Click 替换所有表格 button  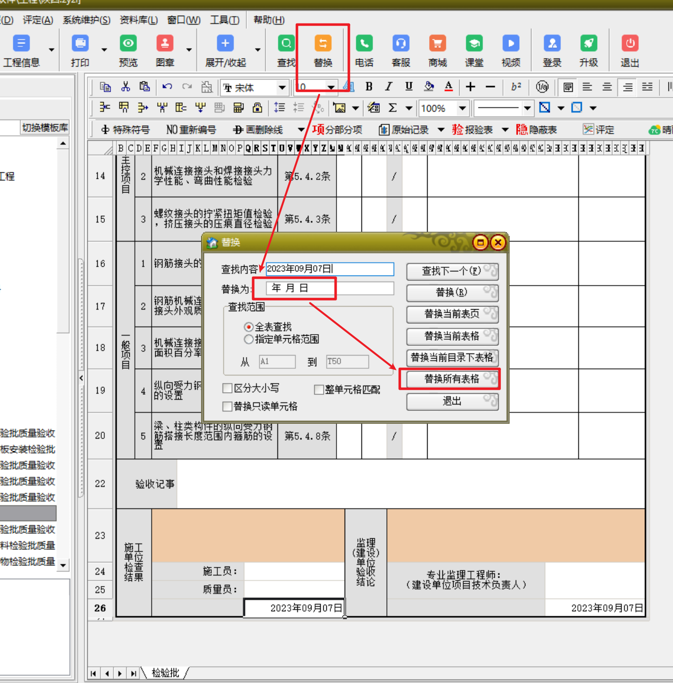tap(452, 379)
